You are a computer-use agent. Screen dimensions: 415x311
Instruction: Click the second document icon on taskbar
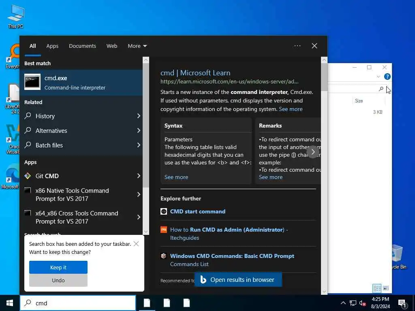pyautogui.click(x=167, y=303)
